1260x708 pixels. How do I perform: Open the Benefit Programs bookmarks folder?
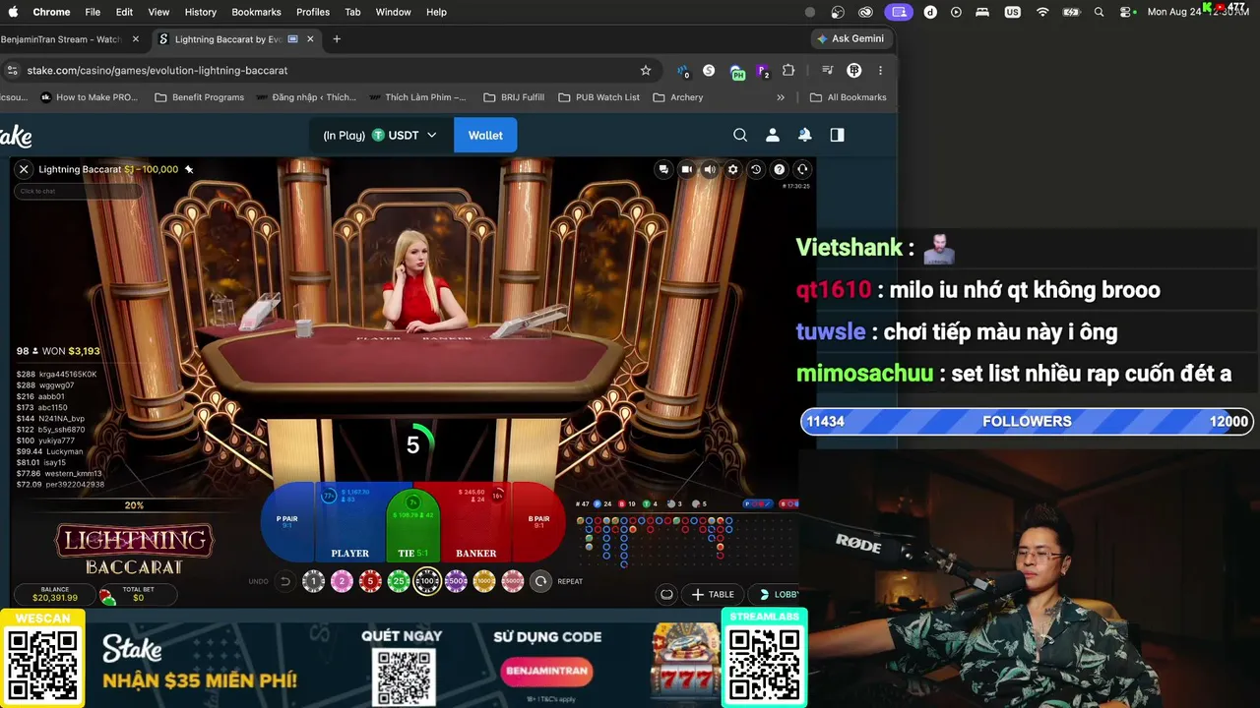point(200,97)
